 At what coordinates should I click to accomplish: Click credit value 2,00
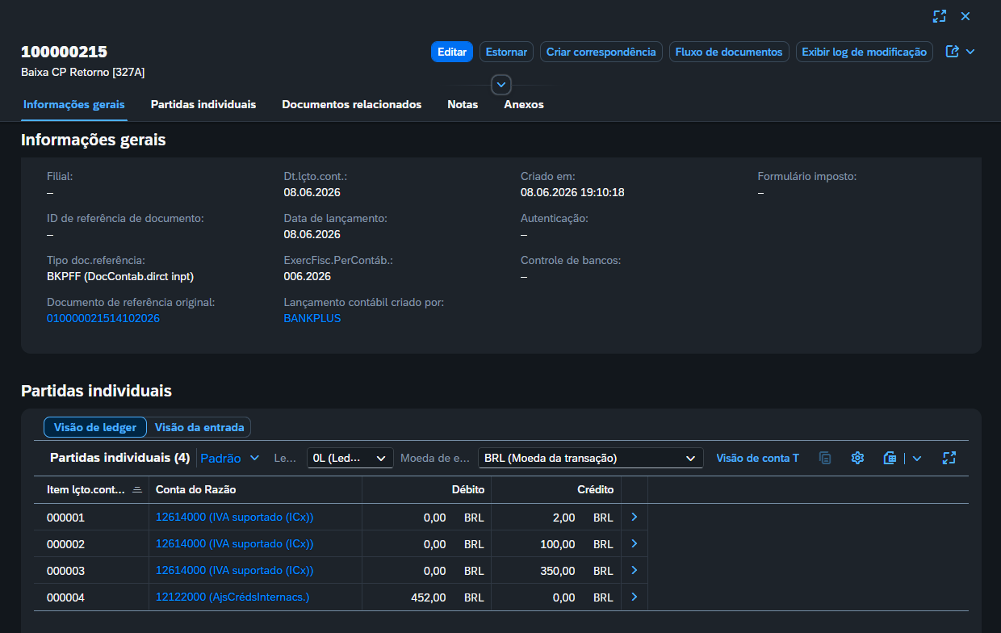tap(564, 518)
